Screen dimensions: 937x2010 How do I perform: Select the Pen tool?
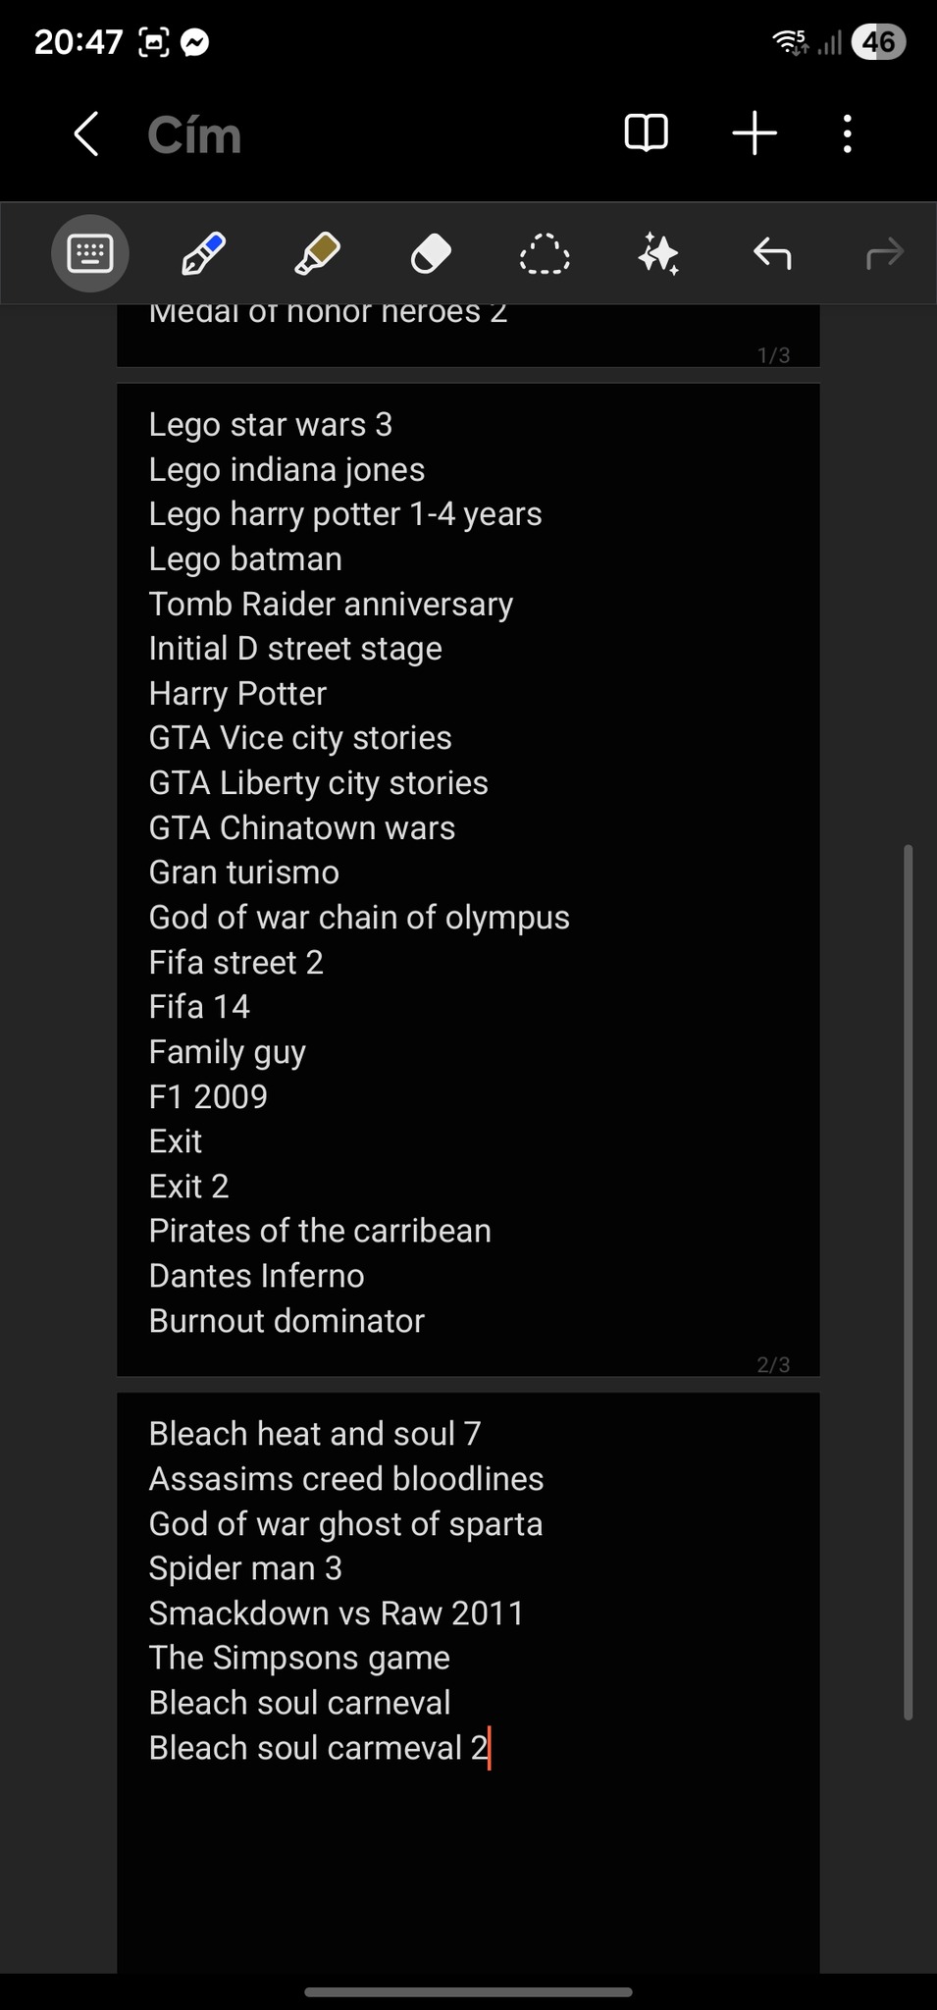[203, 254]
